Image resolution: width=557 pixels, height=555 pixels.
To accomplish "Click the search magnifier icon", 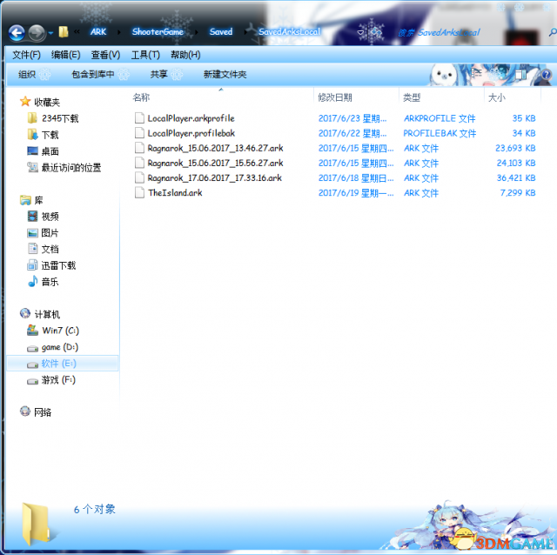I will (x=553, y=33).
